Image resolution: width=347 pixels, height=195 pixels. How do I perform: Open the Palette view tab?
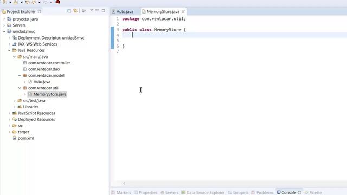pos(313,193)
